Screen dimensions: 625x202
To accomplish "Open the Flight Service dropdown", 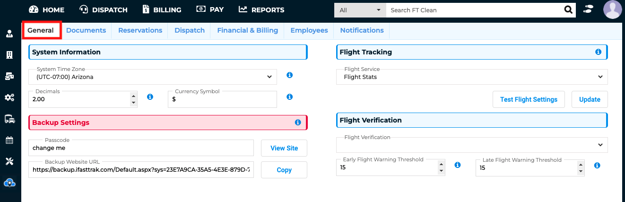I will (472, 76).
